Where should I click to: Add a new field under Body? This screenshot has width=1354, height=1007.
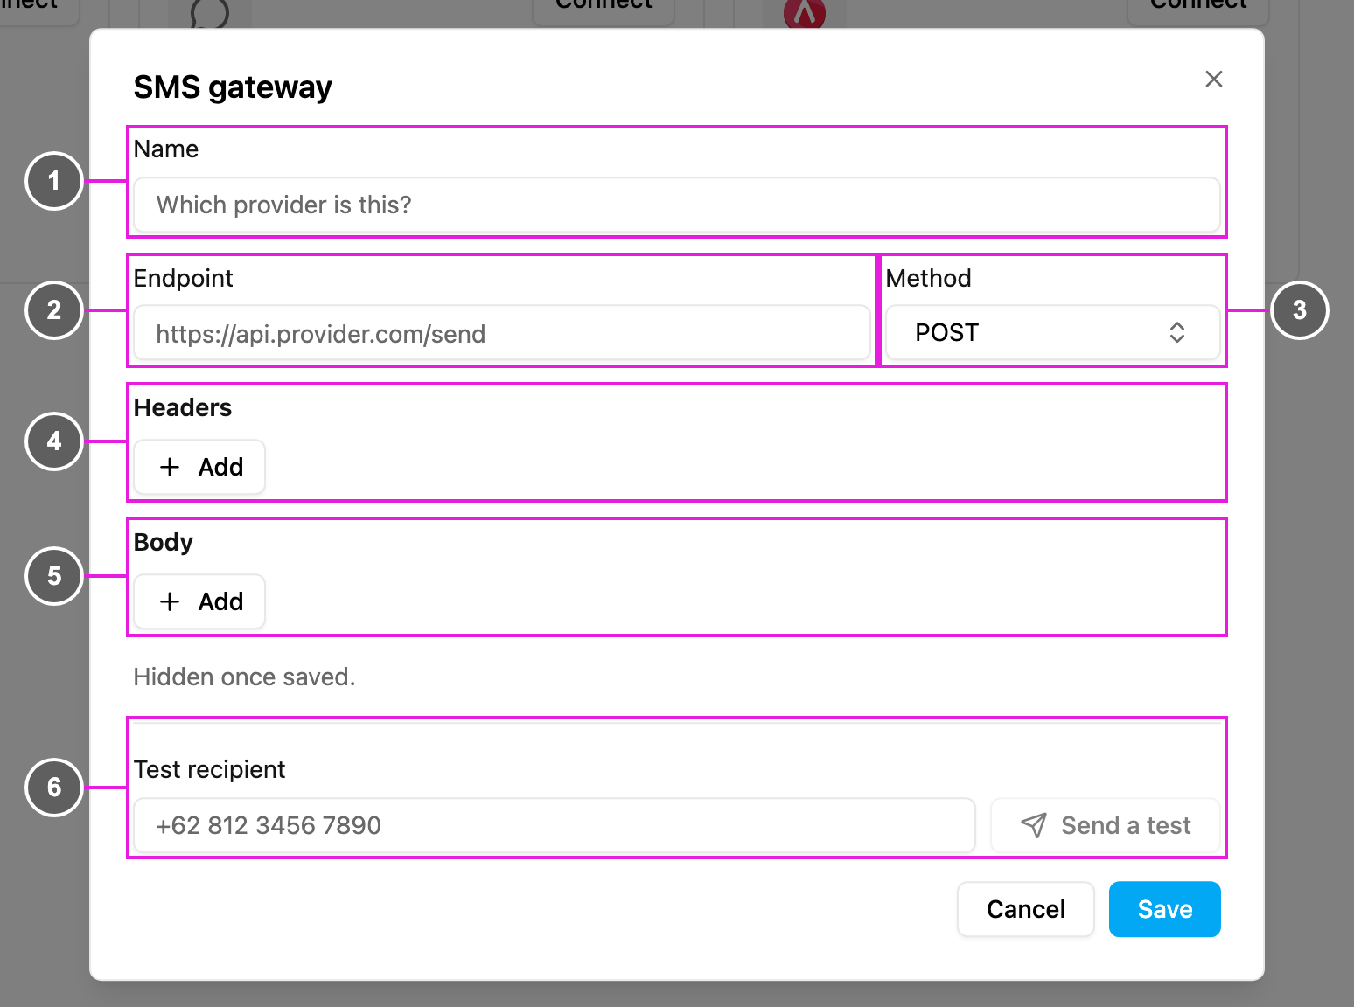tap(199, 601)
